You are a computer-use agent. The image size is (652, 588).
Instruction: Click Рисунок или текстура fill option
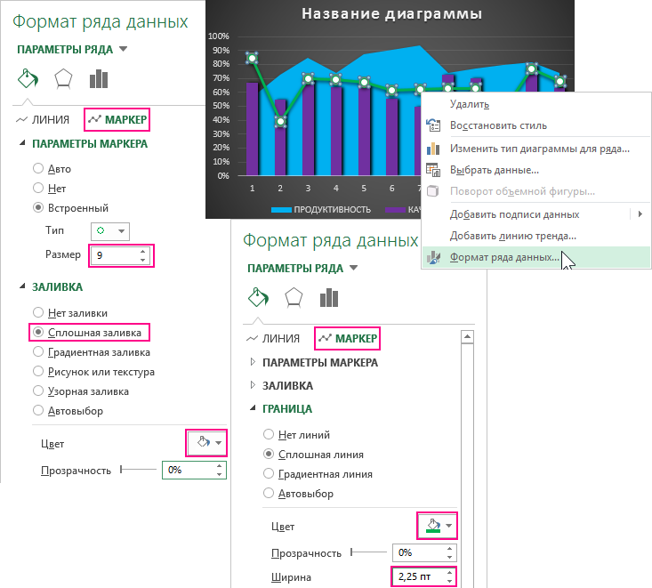point(38,372)
